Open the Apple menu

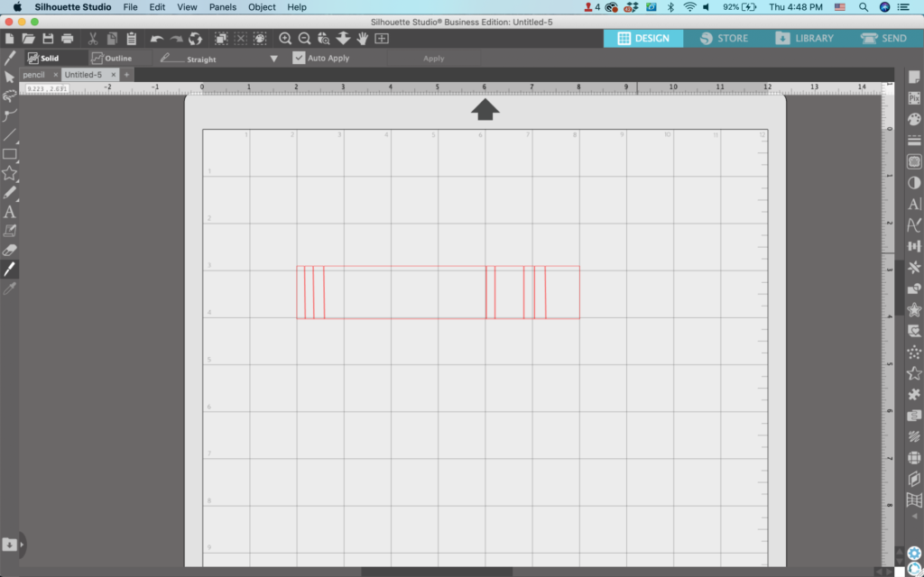coord(17,7)
